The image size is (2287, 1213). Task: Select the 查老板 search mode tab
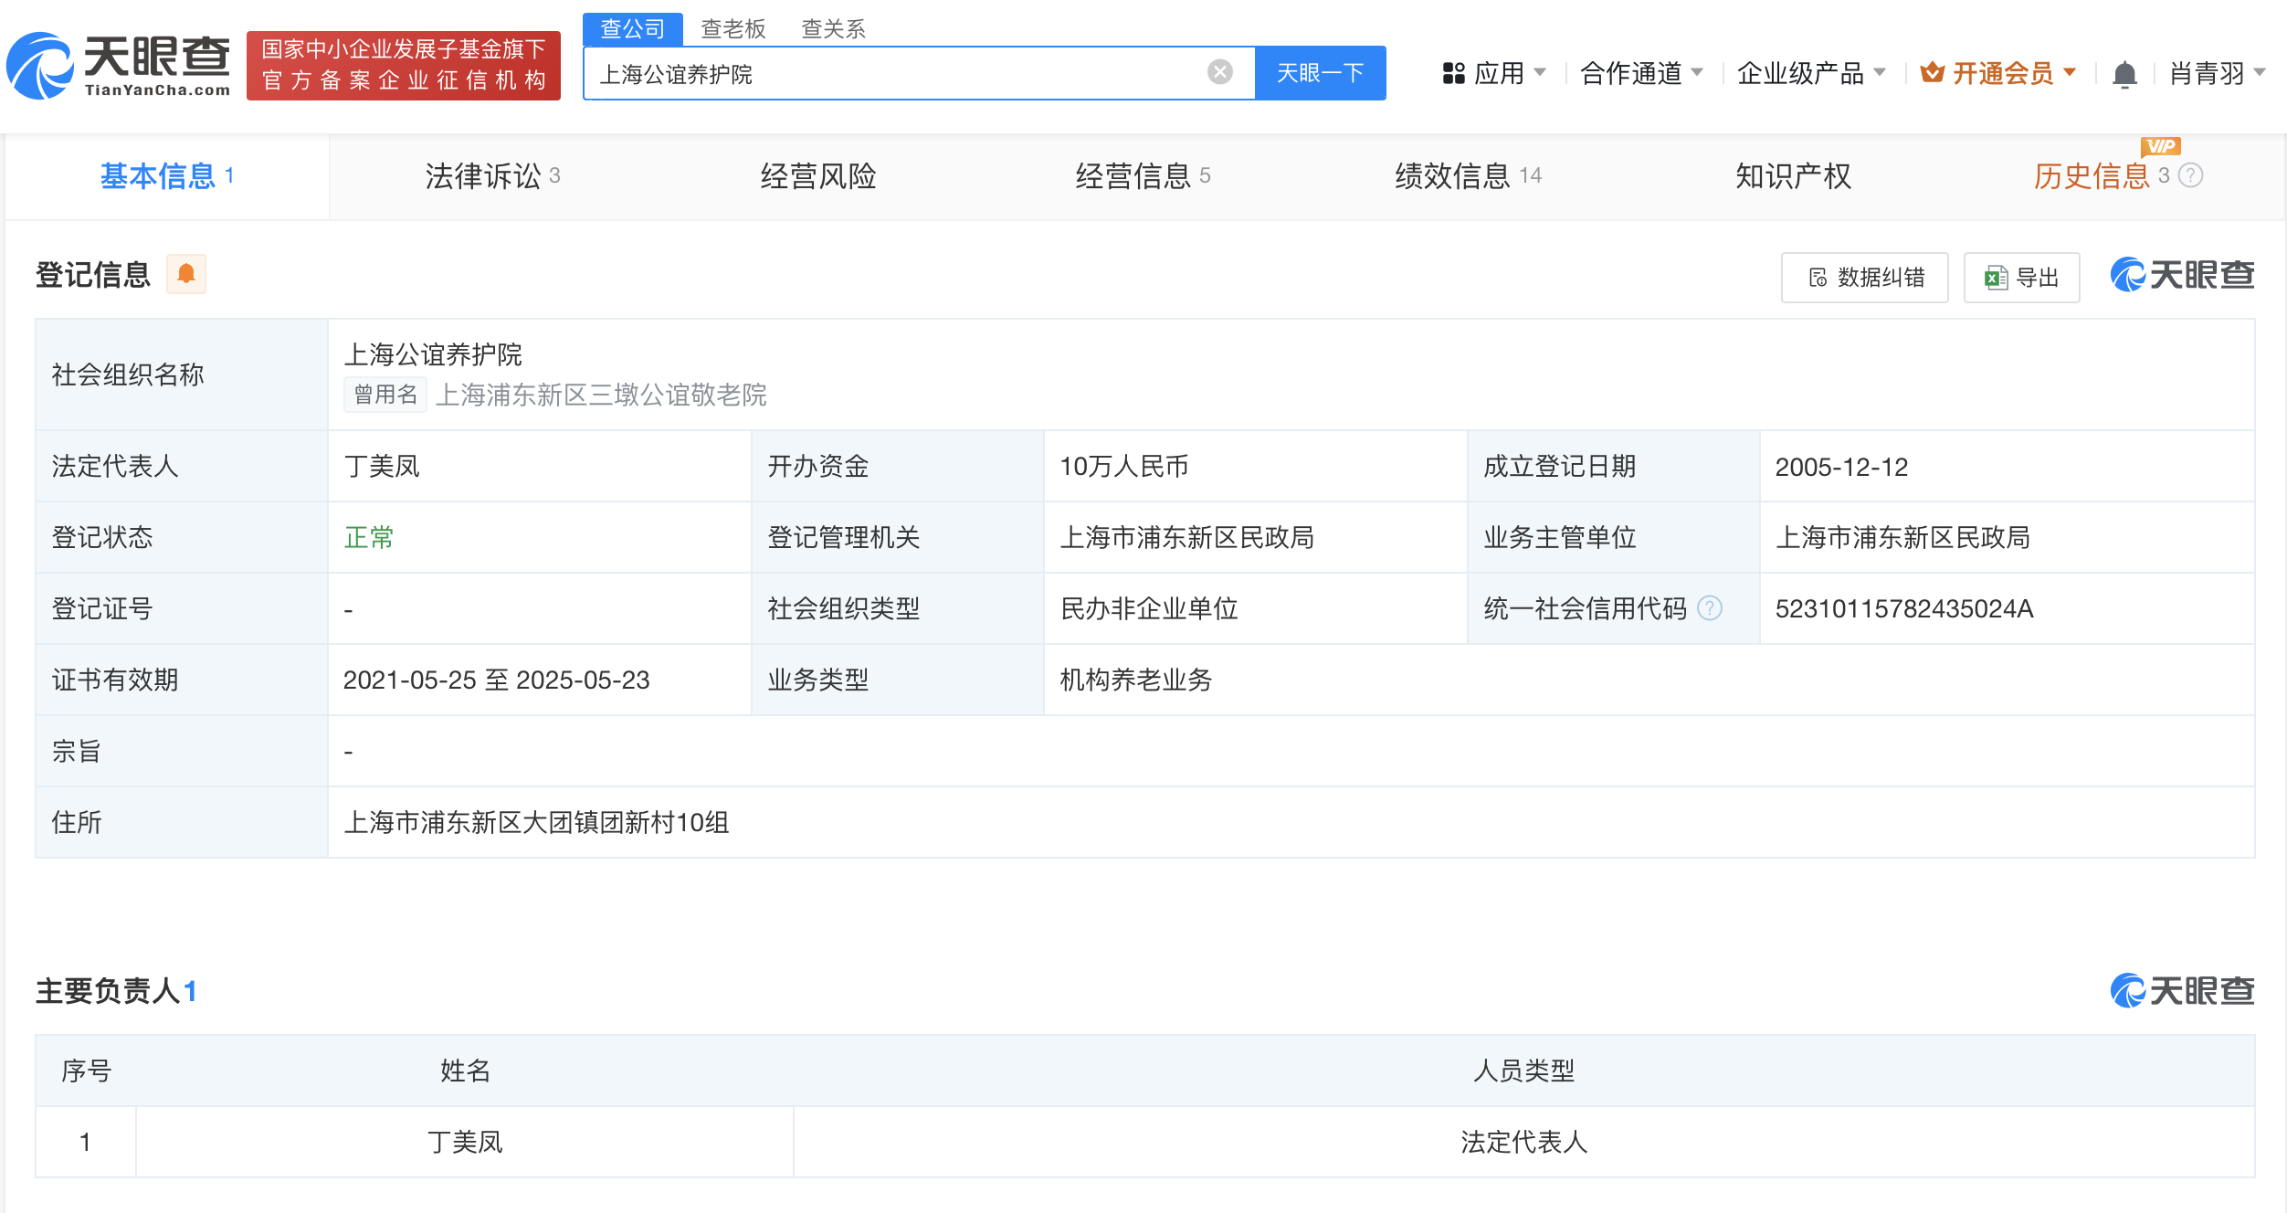pyautogui.click(x=732, y=28)
